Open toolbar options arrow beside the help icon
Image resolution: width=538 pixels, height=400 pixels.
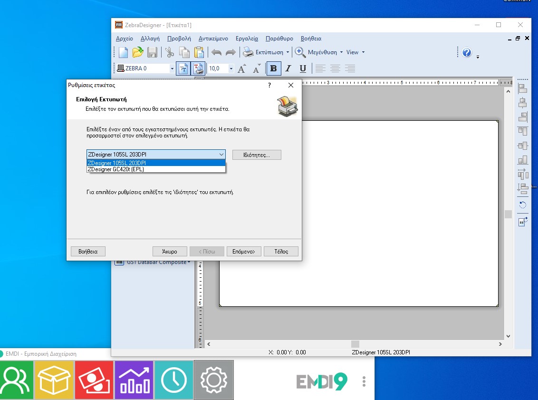(478, 57)
